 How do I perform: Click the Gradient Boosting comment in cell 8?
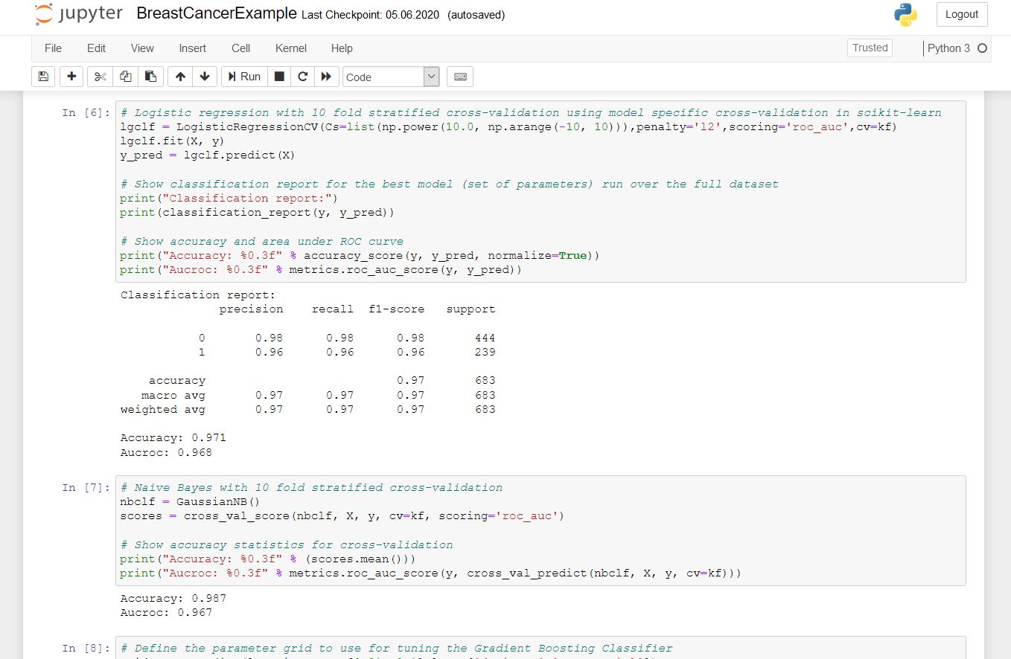[396, 649]
